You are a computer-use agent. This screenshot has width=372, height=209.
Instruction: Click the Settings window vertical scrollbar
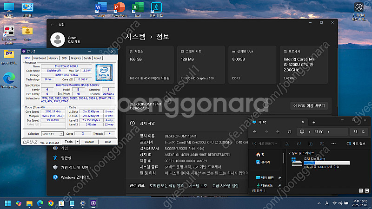coord(337,77)
